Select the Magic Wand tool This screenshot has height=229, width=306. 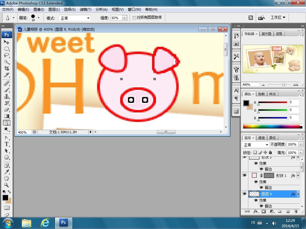pos(7,62)
